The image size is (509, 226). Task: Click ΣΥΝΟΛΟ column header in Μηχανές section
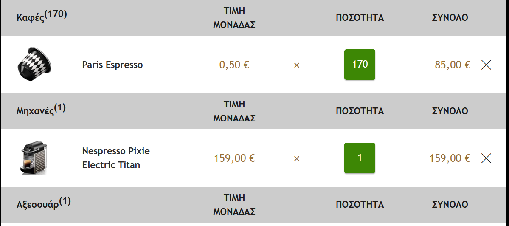tap(450, 111)
